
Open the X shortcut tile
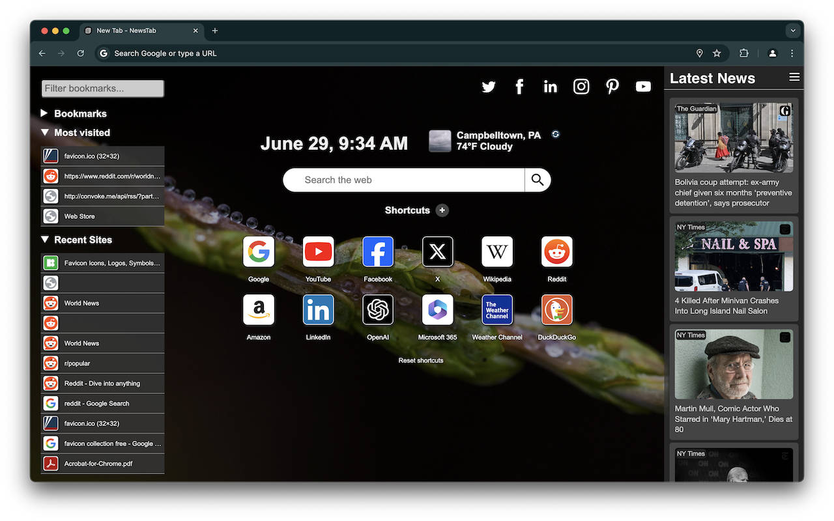pos(438,252)
